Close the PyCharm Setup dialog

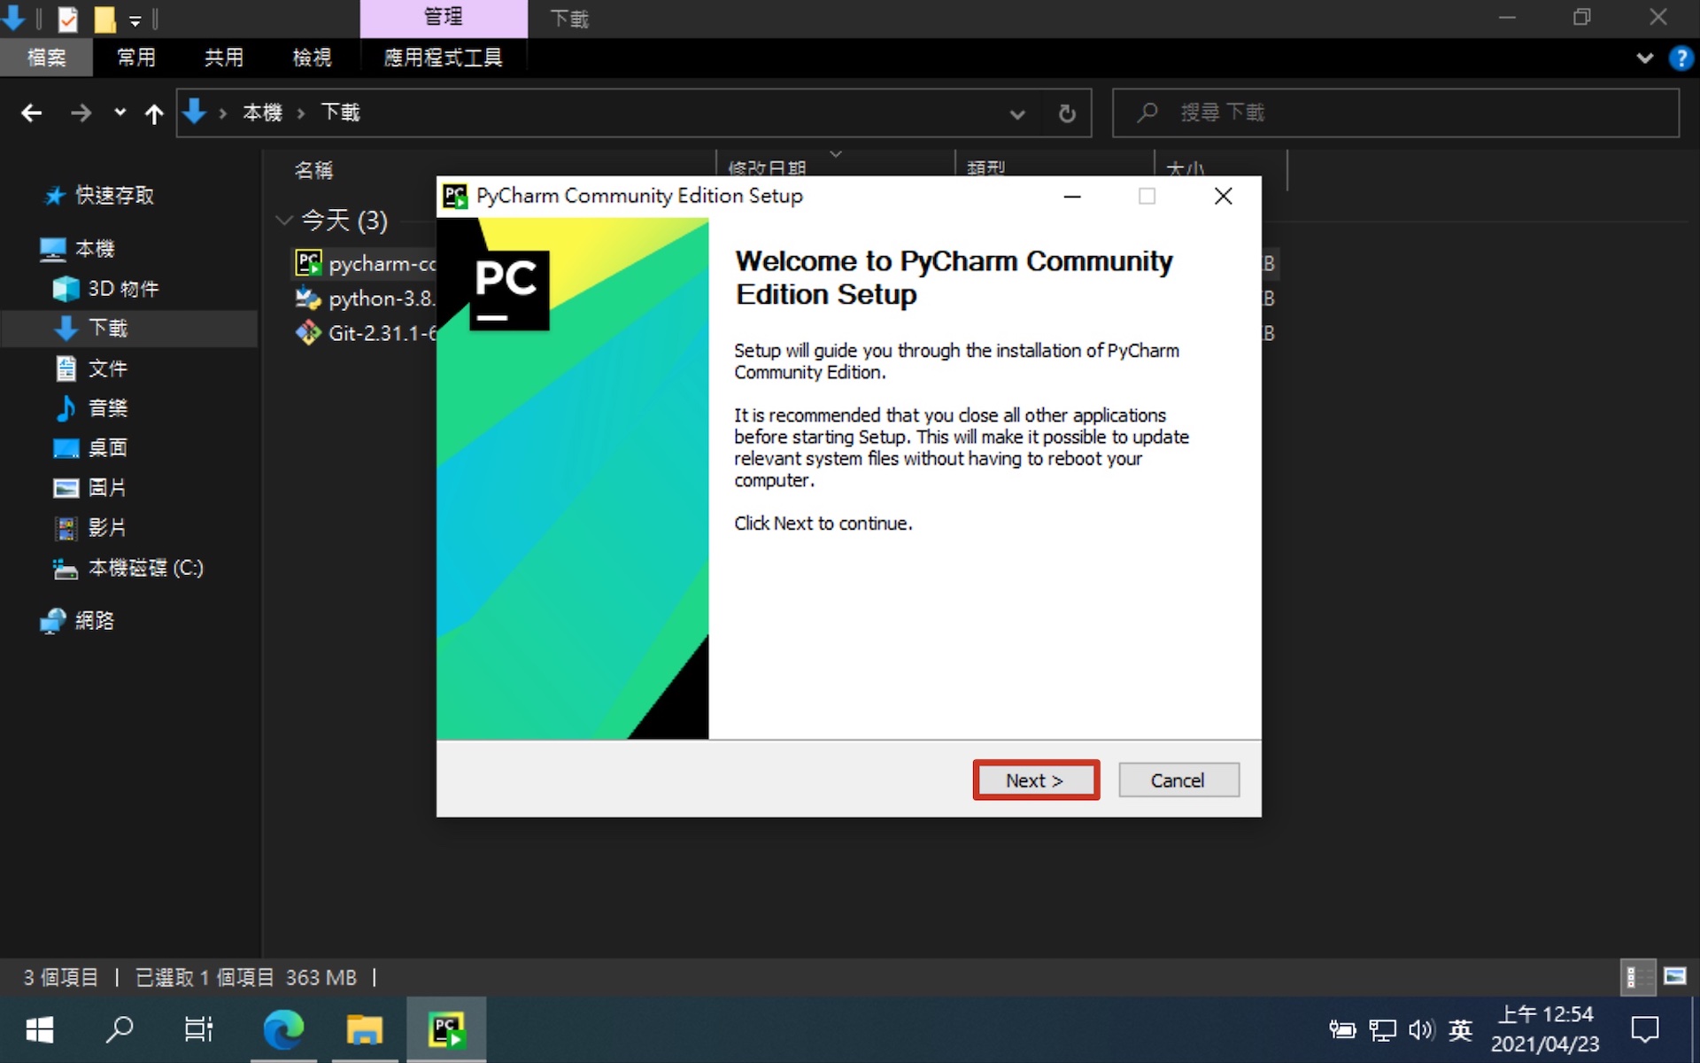[1223, 196]
